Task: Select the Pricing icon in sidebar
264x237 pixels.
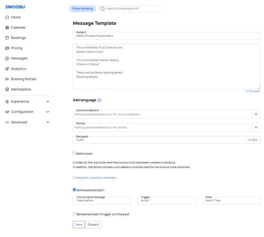Action: tap(7, 48)
